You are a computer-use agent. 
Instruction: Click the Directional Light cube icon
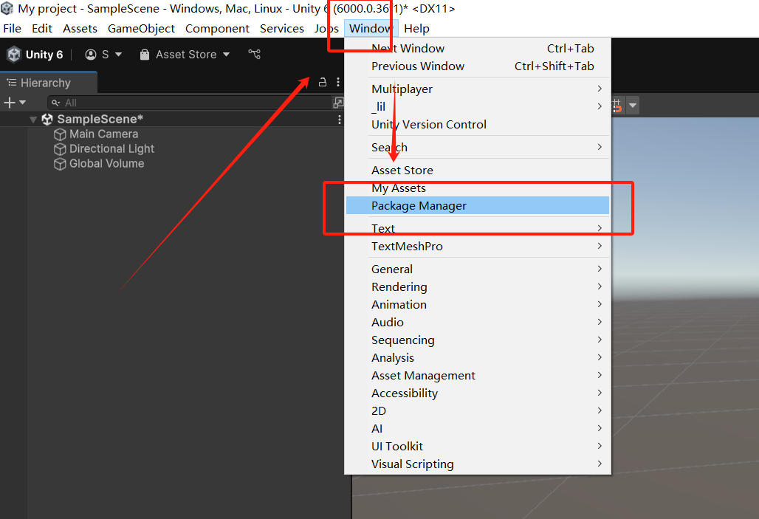[x=60, y=149]
